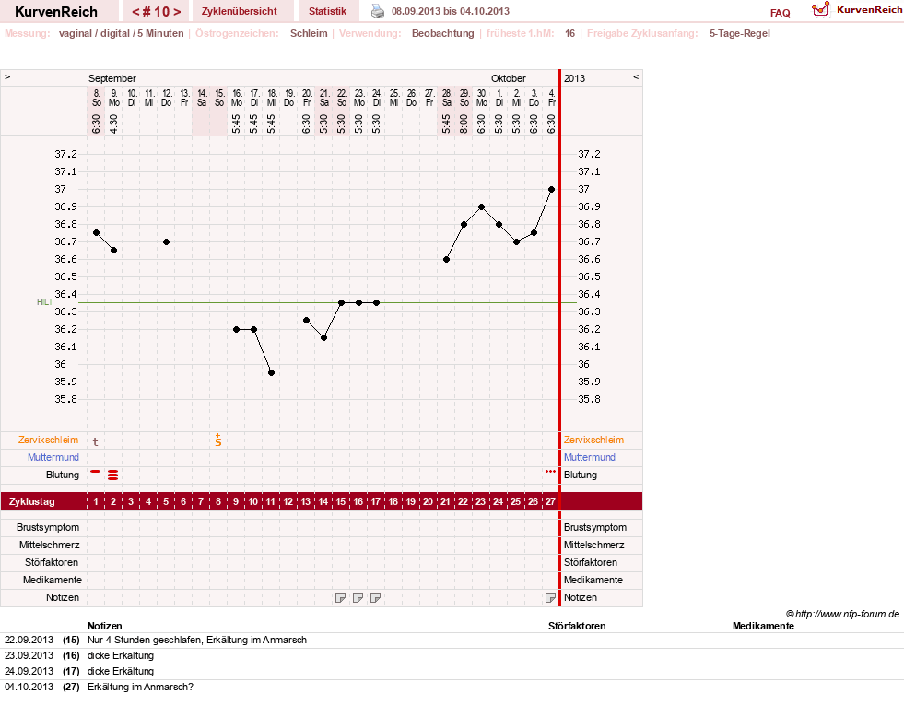The width and height of the screenshot is (904, 717).
Task: Open the note icon on cycle day 17
Action: coord(375,598)
